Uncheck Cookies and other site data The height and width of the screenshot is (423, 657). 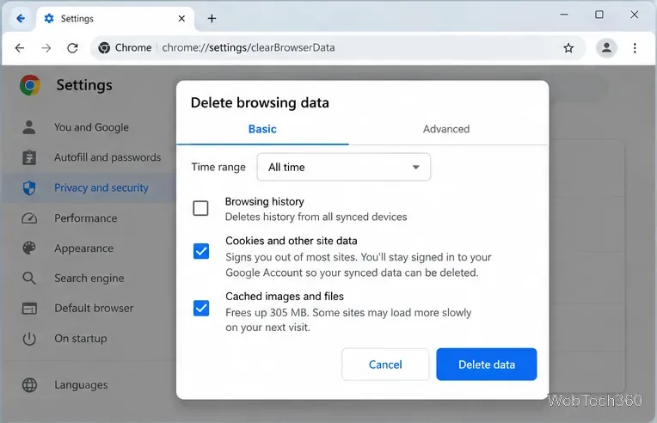pyautogui.click(x=201, y=251)
